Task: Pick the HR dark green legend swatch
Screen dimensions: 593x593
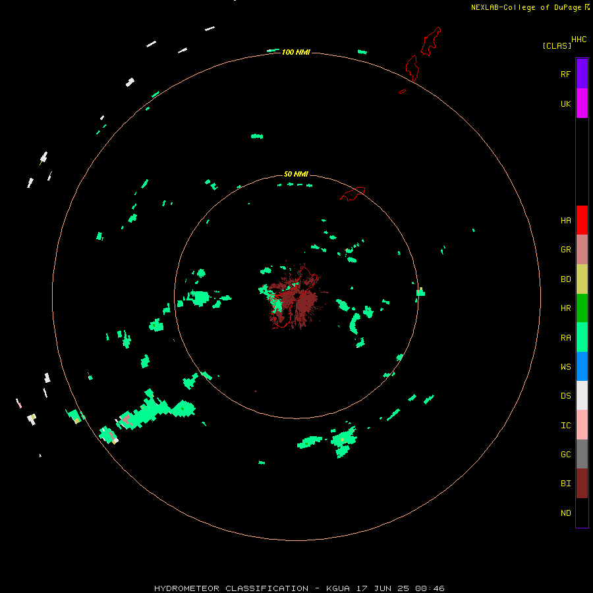Action: 582,308
